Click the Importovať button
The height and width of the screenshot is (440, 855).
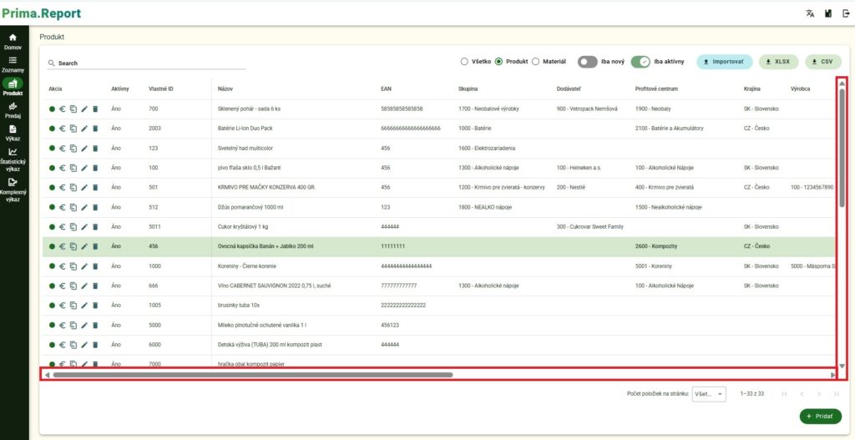pos(724,62)
